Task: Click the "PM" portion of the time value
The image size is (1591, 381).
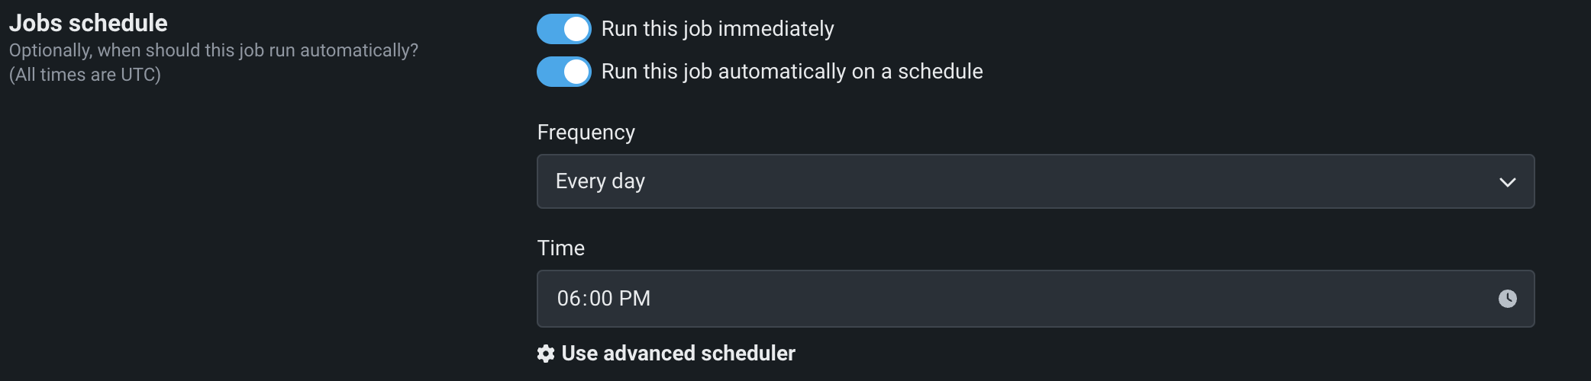Action: [634, 299]
